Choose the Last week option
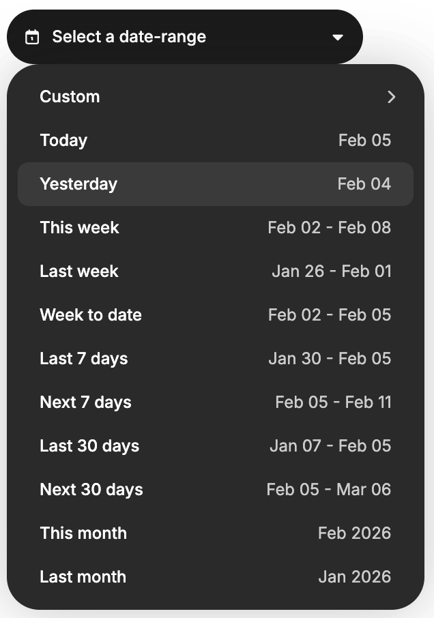434x618 pixels. point(79,271)
